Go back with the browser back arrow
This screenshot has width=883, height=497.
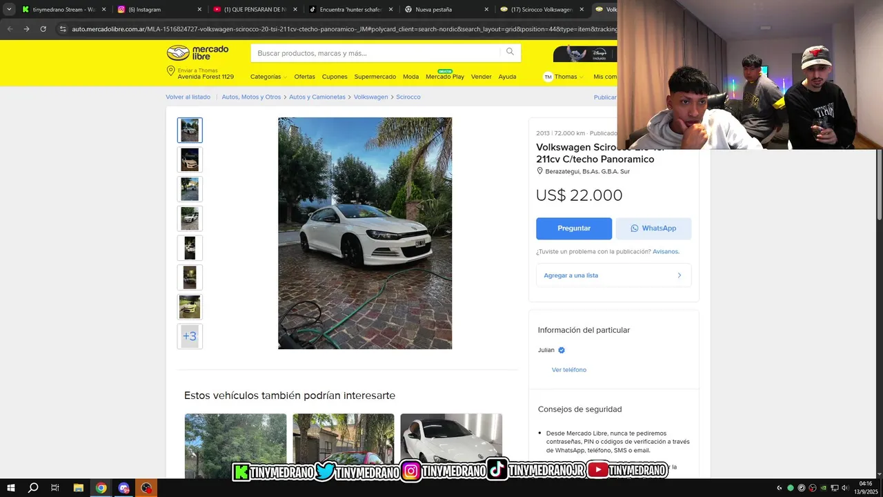[x=10, y=29]
